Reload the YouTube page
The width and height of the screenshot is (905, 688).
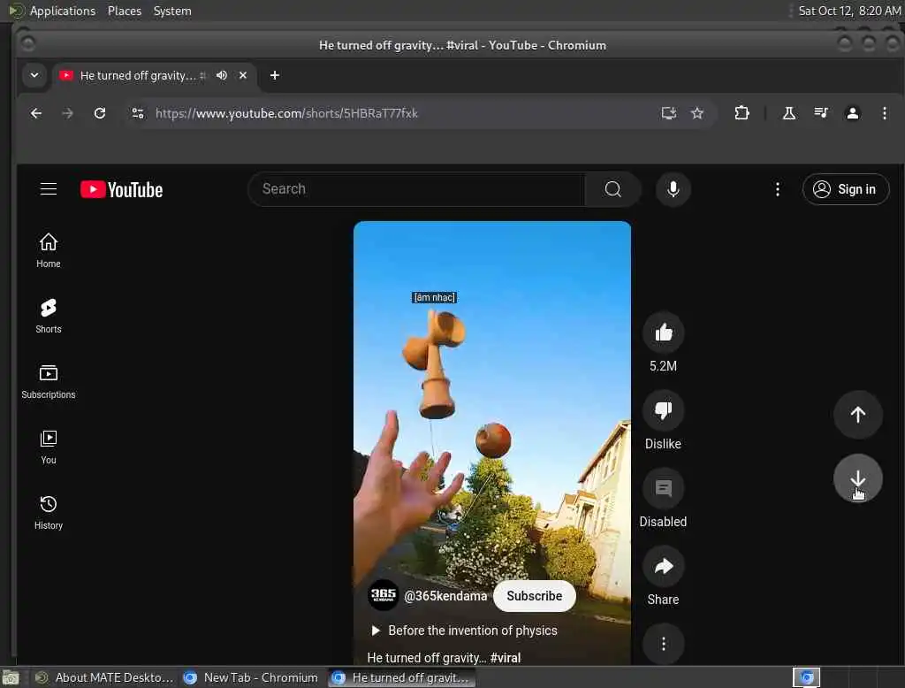pyautogui.click(x=100, y=113)
